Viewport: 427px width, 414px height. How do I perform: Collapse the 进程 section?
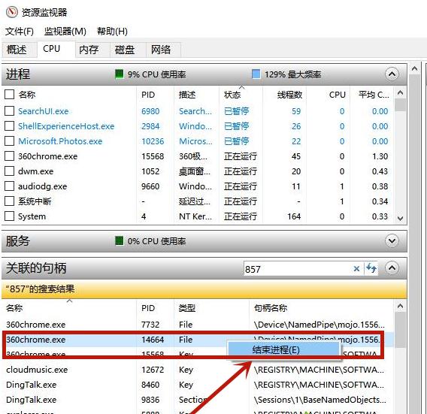coord(392,74)
